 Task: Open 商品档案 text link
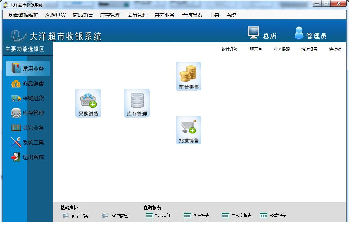[80, 216]
